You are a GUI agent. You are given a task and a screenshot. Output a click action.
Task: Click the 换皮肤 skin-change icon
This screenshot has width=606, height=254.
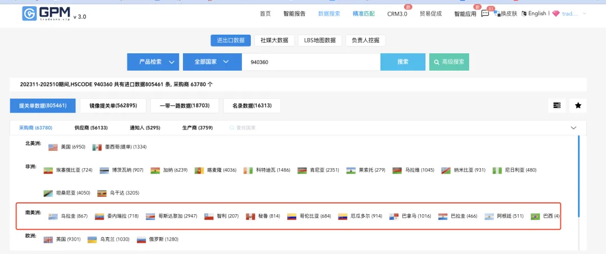point(497,13)
